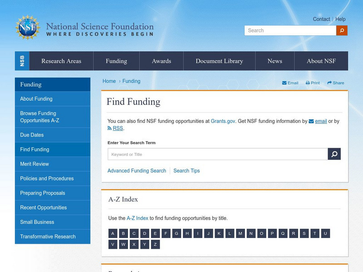Open Search Tips link

click(186, 171)
